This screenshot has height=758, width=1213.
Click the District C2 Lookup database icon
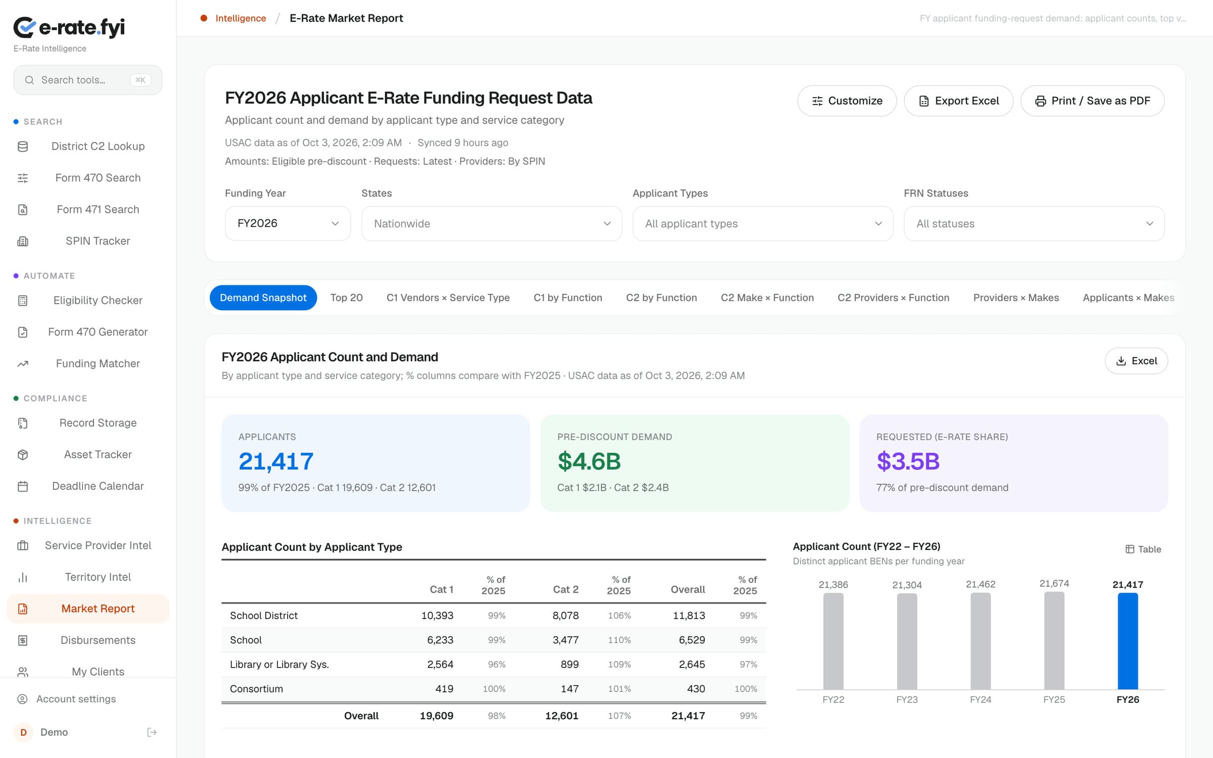tap(23, 147)
